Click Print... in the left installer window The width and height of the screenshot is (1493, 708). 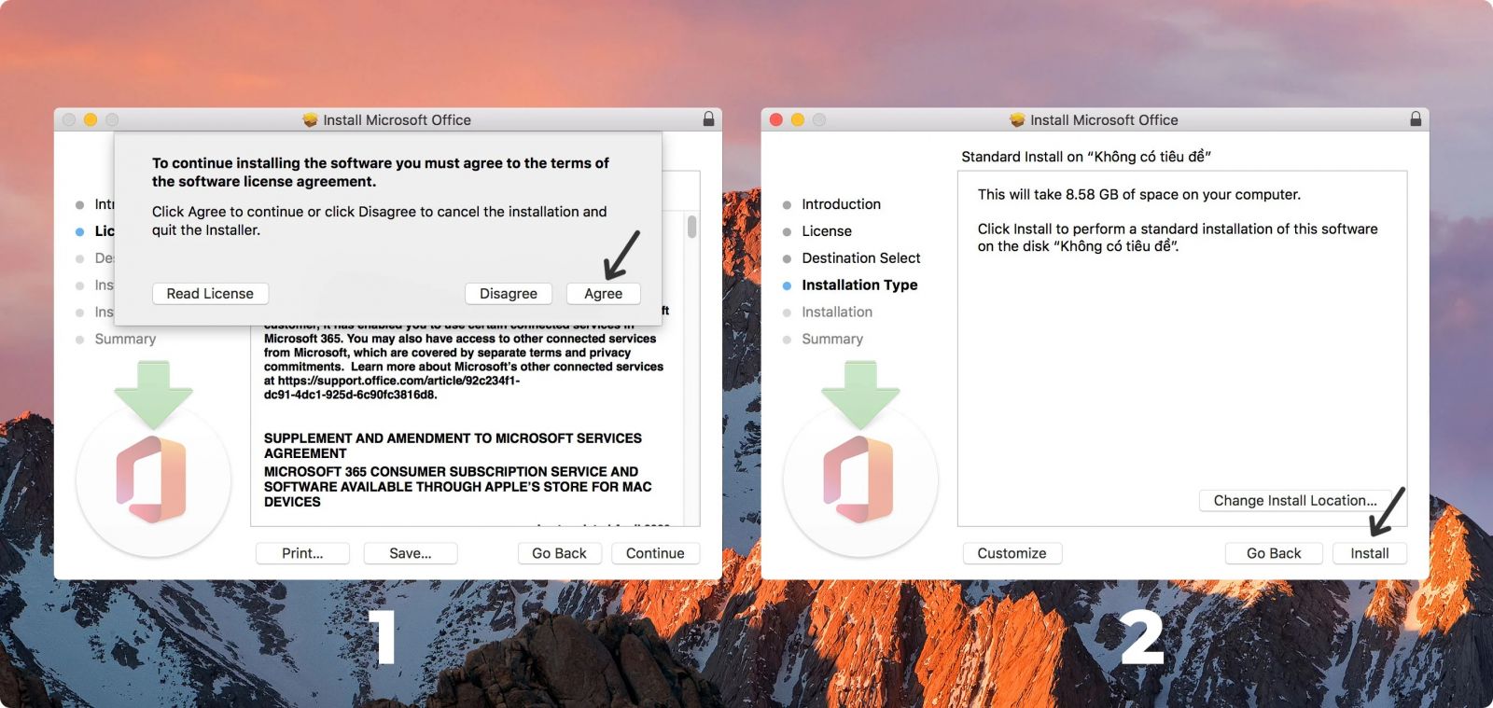point(302,553)
